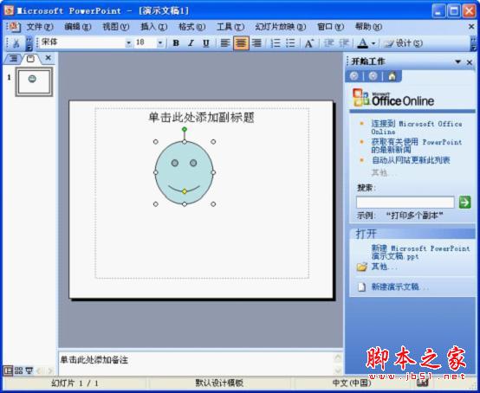Switch to normal view in status area
The image size is (480, 393).
pyautogui.click(x=8, y=370)
